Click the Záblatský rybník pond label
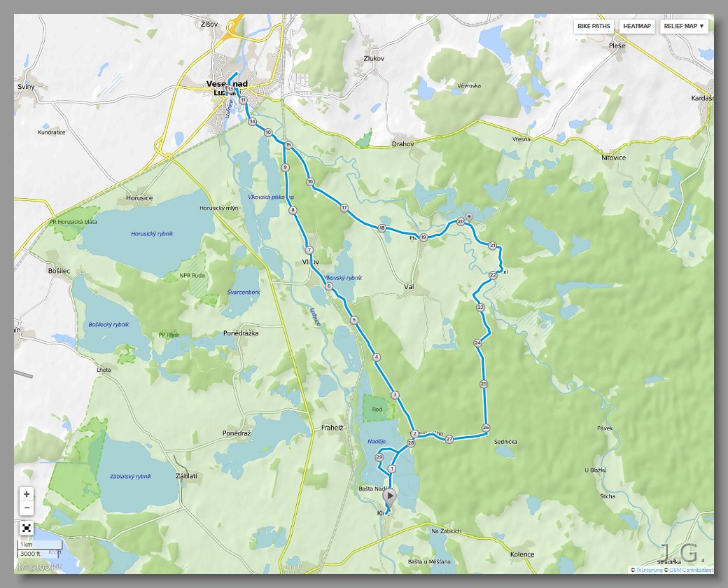Image resolution: width=728 pixels, height=588 pixels. (x=130, y=476)
